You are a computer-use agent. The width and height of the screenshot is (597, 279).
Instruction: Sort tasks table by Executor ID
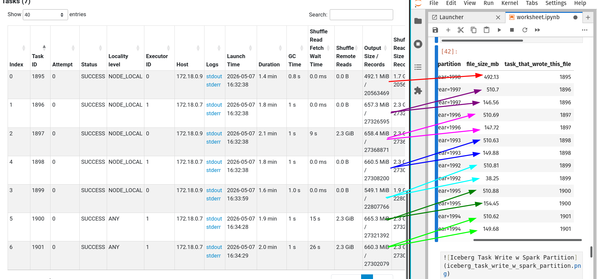click(x=159, y=48)
